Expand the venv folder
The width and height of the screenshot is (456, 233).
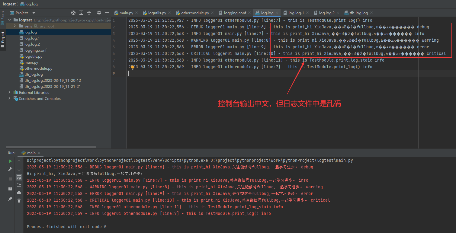tap(15, 26)
